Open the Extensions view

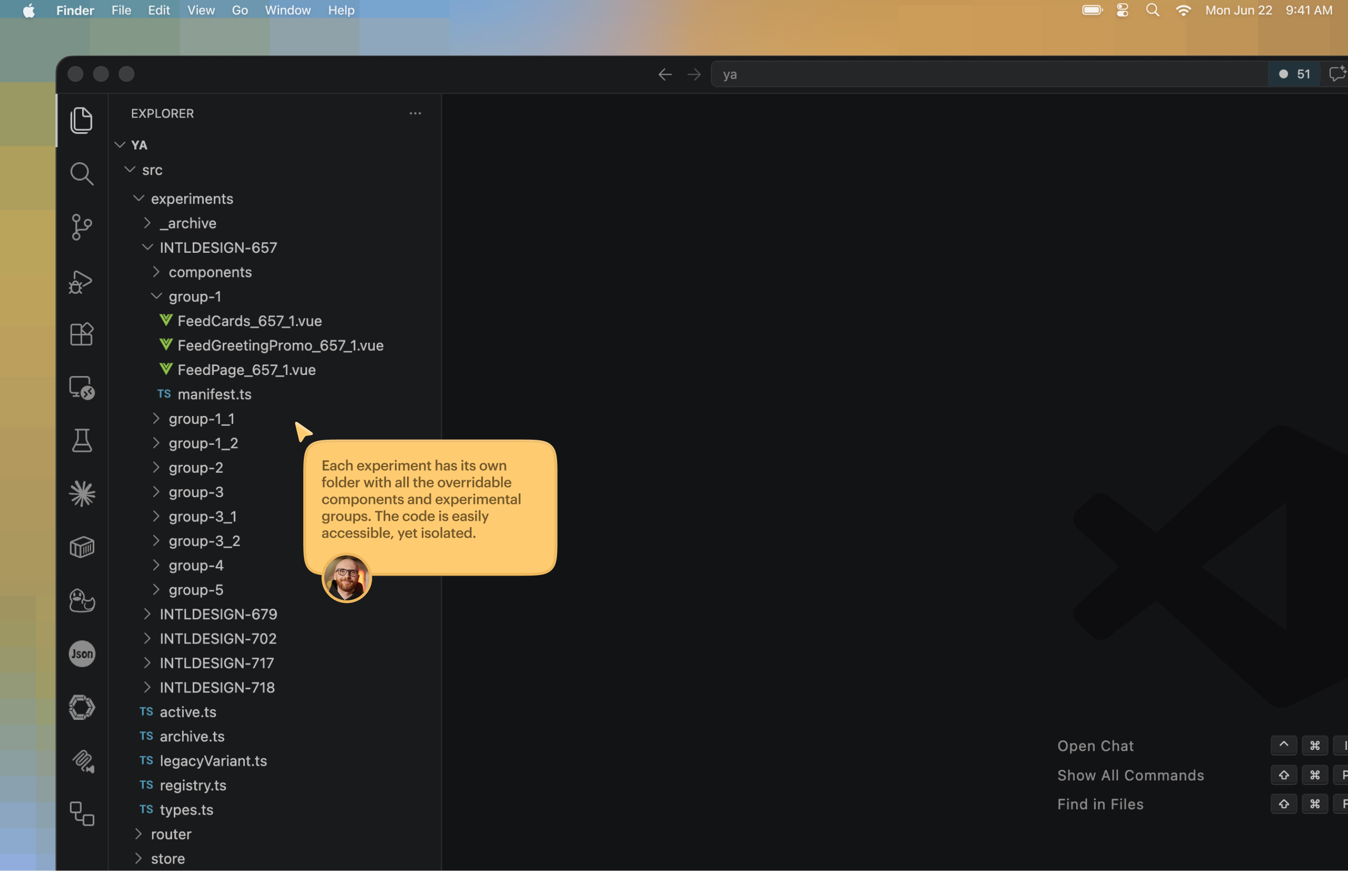(82, 334)
